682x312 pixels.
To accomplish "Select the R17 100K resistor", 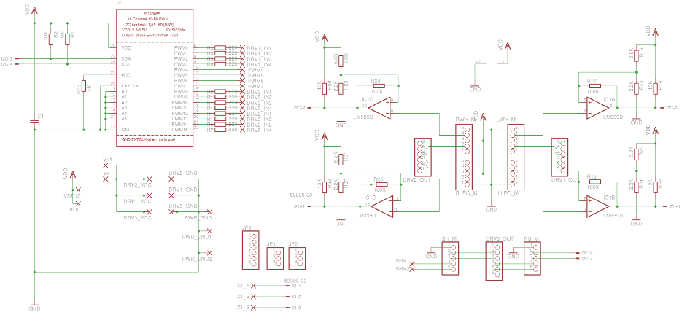I will (x=592, y=86).
